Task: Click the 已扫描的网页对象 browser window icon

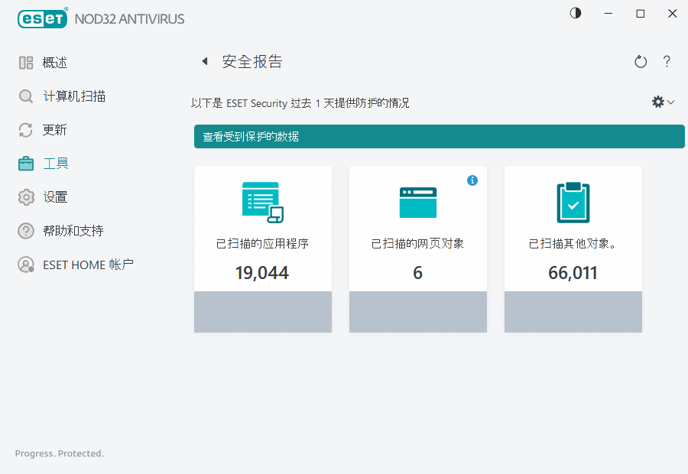Action: 417,203
